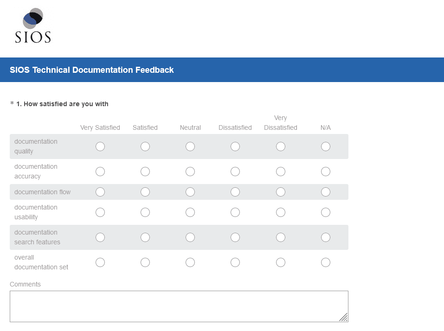Mark documentation search features as N/A
Image resolution: width=444 pixels, height=331 pixels.
tap(326, 237)
